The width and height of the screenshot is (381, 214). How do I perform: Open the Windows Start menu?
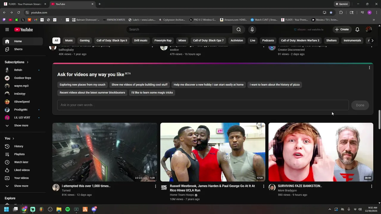pos(6,209)
